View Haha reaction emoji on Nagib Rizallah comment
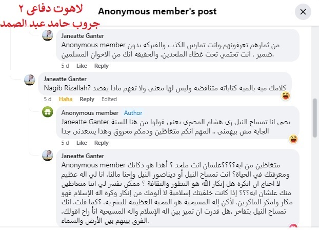The height and width of the screenshot is (231, 319). click(286, 95)
